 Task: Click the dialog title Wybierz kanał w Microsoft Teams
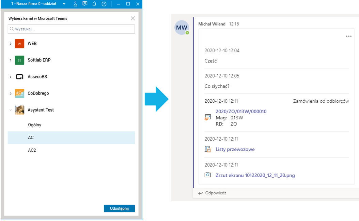38,18
